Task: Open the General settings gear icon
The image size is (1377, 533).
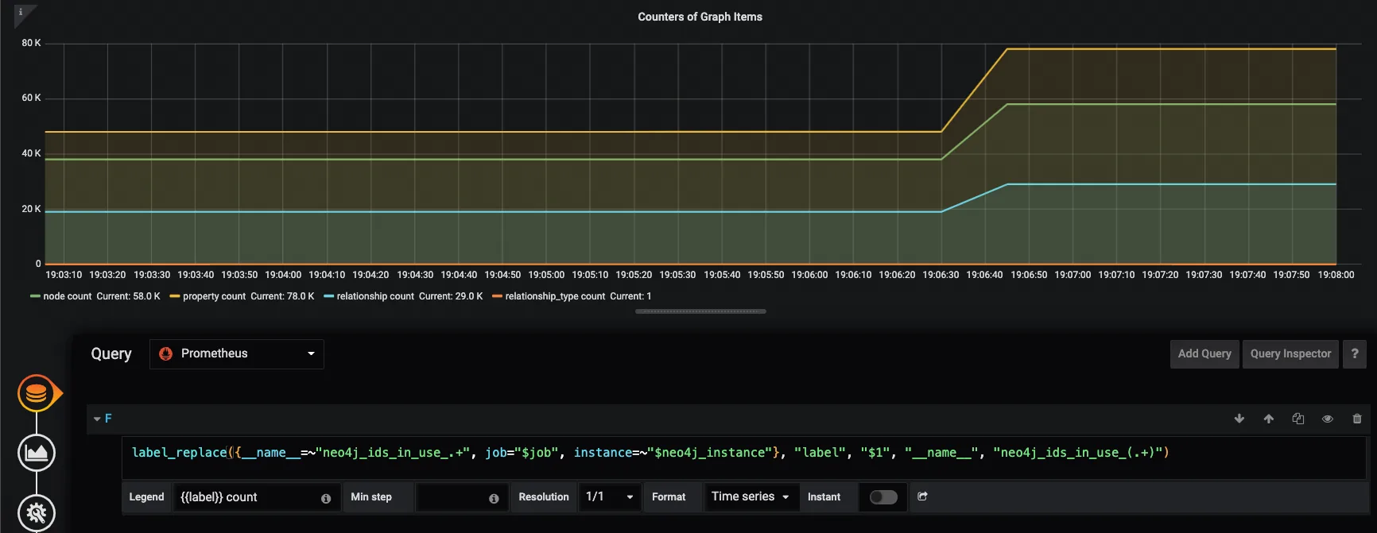Action: coord(37,512)
